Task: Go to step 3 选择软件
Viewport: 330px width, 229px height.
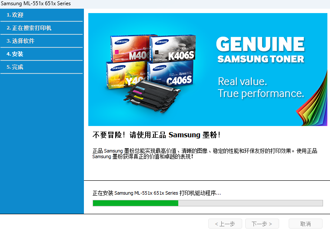Action: 41,41
